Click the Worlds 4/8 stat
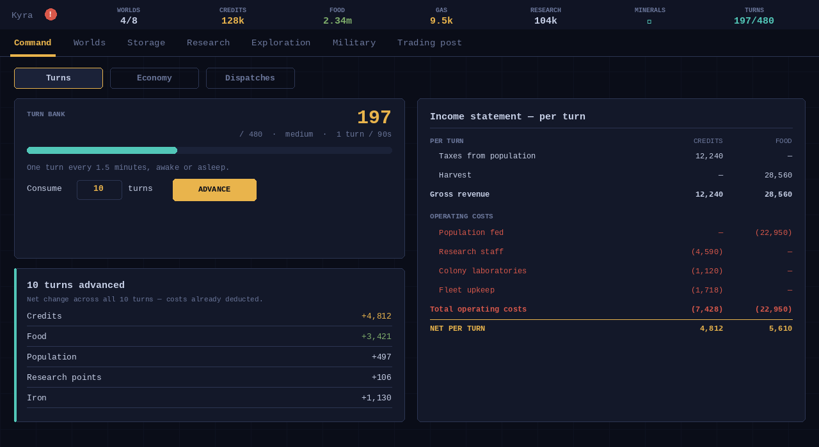 (x=129, y=16)
